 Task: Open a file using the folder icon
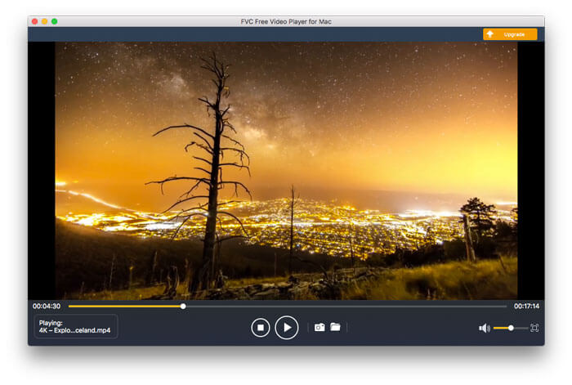coord(335,327)
